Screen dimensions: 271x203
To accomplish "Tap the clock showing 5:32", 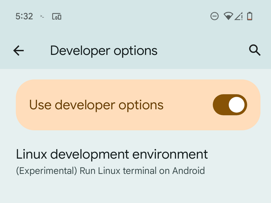I will click(x=23, y=16).
